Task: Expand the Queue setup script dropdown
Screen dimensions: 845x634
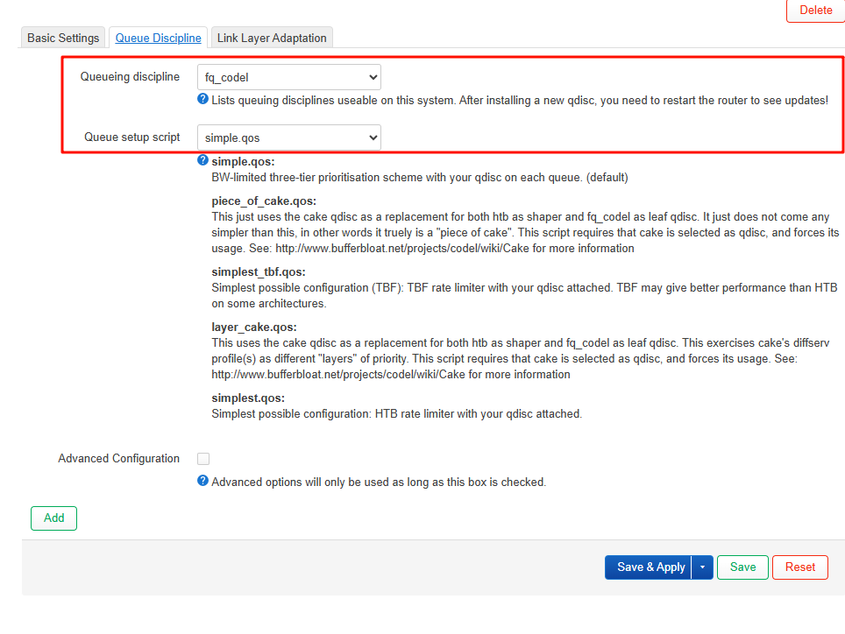Action: click(288, 137)
